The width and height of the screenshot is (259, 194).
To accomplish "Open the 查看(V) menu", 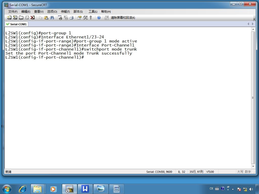I will click(x=39, y=12).
